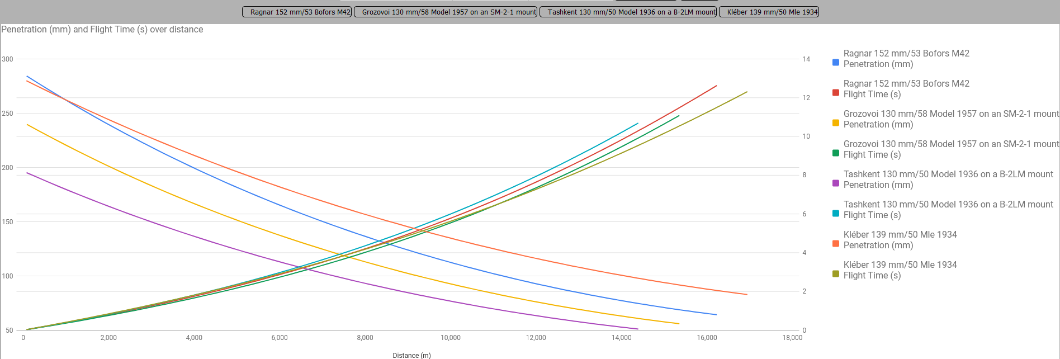
Task: Click the Tashkent Flight Time legend text
Action: coord(948,210)
